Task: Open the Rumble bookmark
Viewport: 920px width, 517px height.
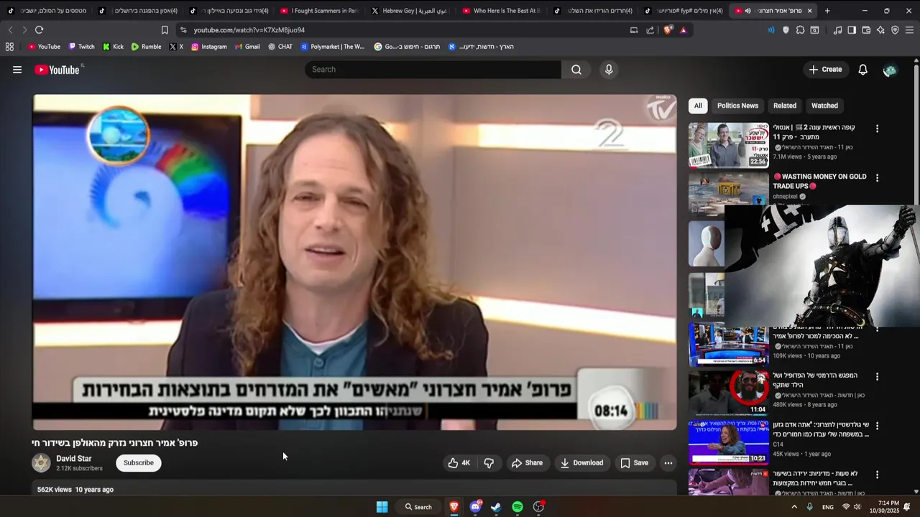Action: [146, 47]
